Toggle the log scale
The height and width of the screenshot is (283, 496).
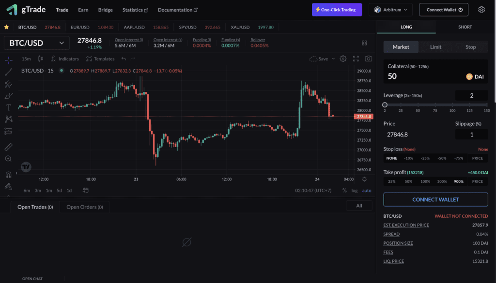pos(354,191)
